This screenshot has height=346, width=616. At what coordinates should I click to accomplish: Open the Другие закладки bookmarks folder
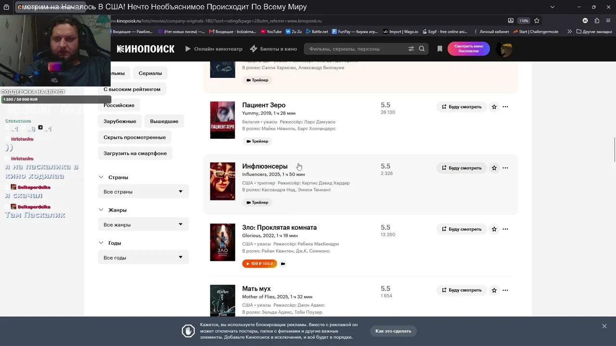pos(594,32)
